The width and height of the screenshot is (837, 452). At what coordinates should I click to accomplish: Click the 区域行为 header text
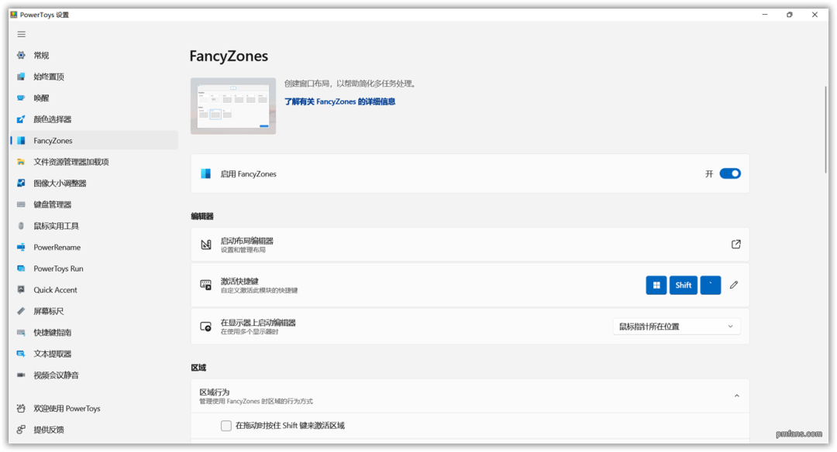click(x=215, y=392)
